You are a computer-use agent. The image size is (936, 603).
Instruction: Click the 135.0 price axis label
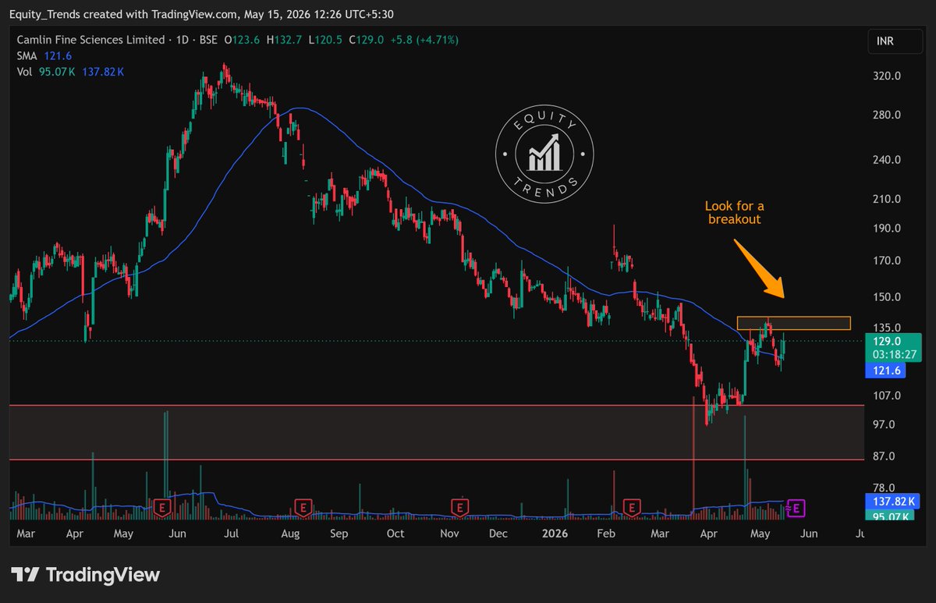coord(888,328)
